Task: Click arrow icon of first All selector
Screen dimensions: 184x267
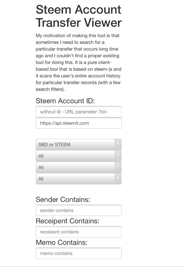Action: [x=118, y=155]
